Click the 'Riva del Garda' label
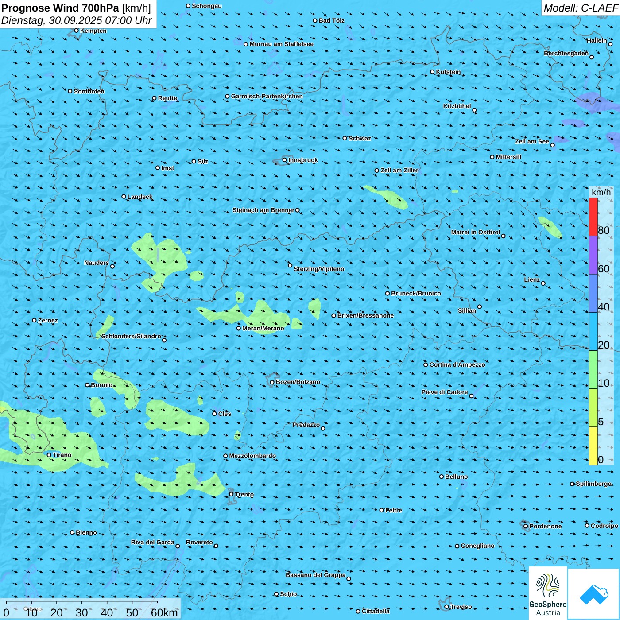The image size is (620, 620). [153, 542]
